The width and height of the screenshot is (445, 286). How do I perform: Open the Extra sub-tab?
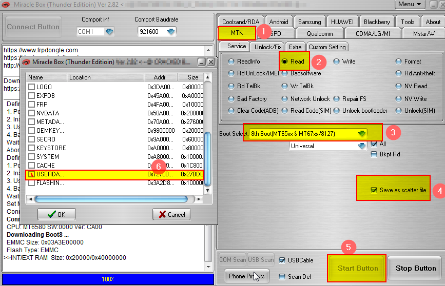click(x=295, y=47)
